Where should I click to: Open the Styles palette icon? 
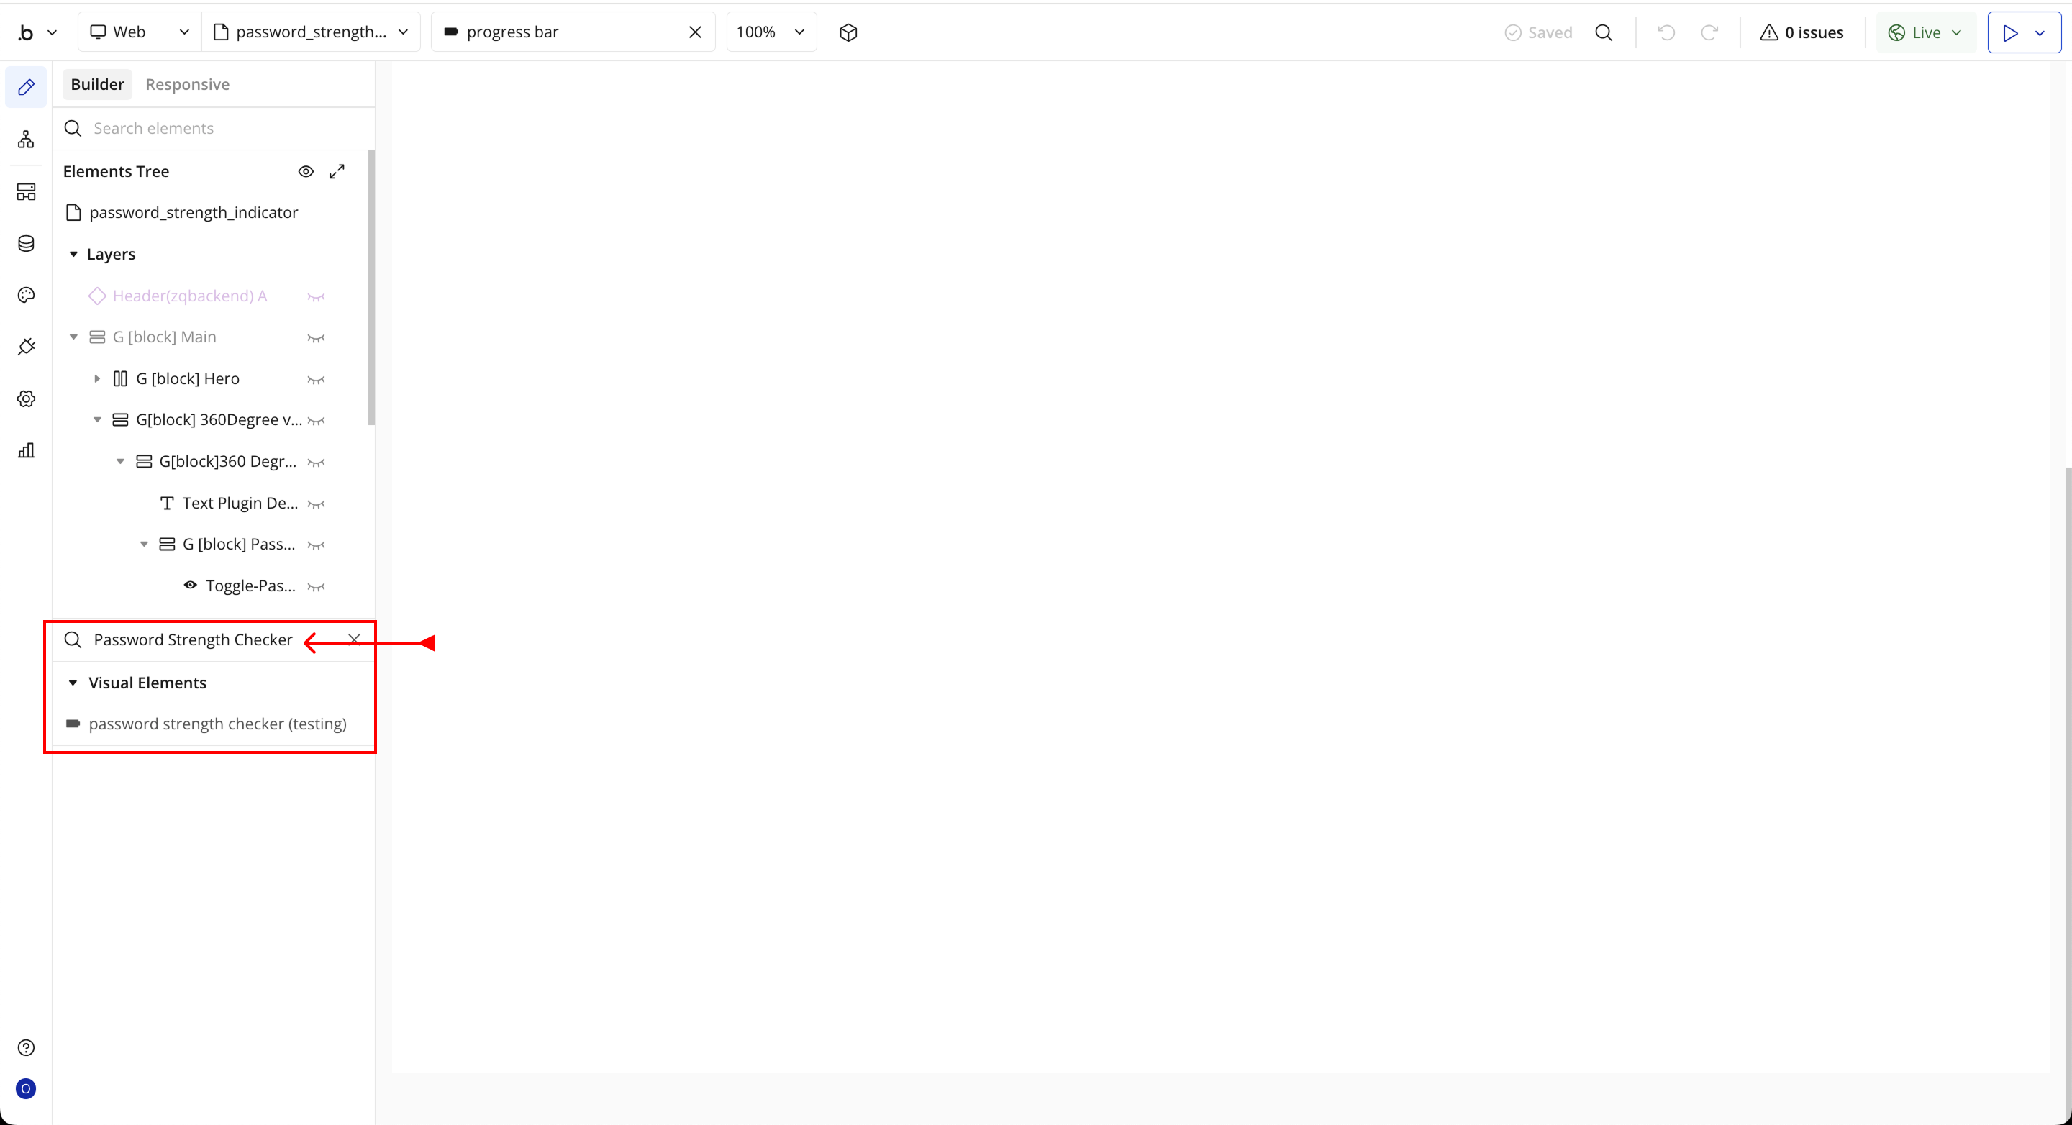pyautogui.click(x=26, y=295)
